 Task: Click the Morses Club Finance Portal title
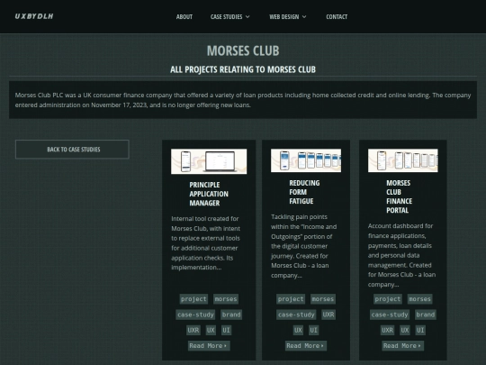click(400, 196)
